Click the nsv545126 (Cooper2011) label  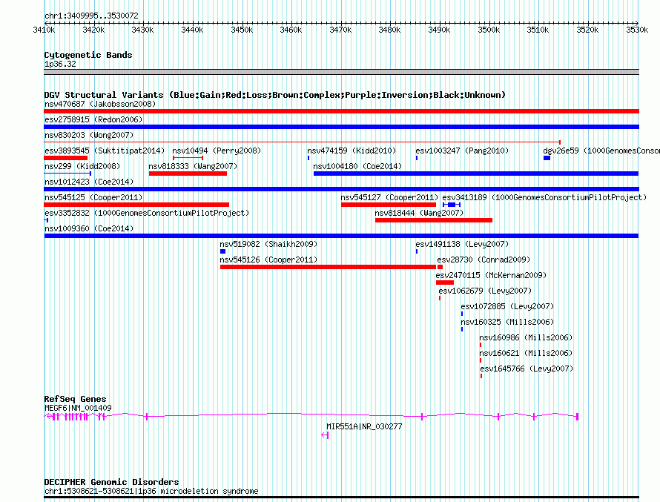pos(268,260)
